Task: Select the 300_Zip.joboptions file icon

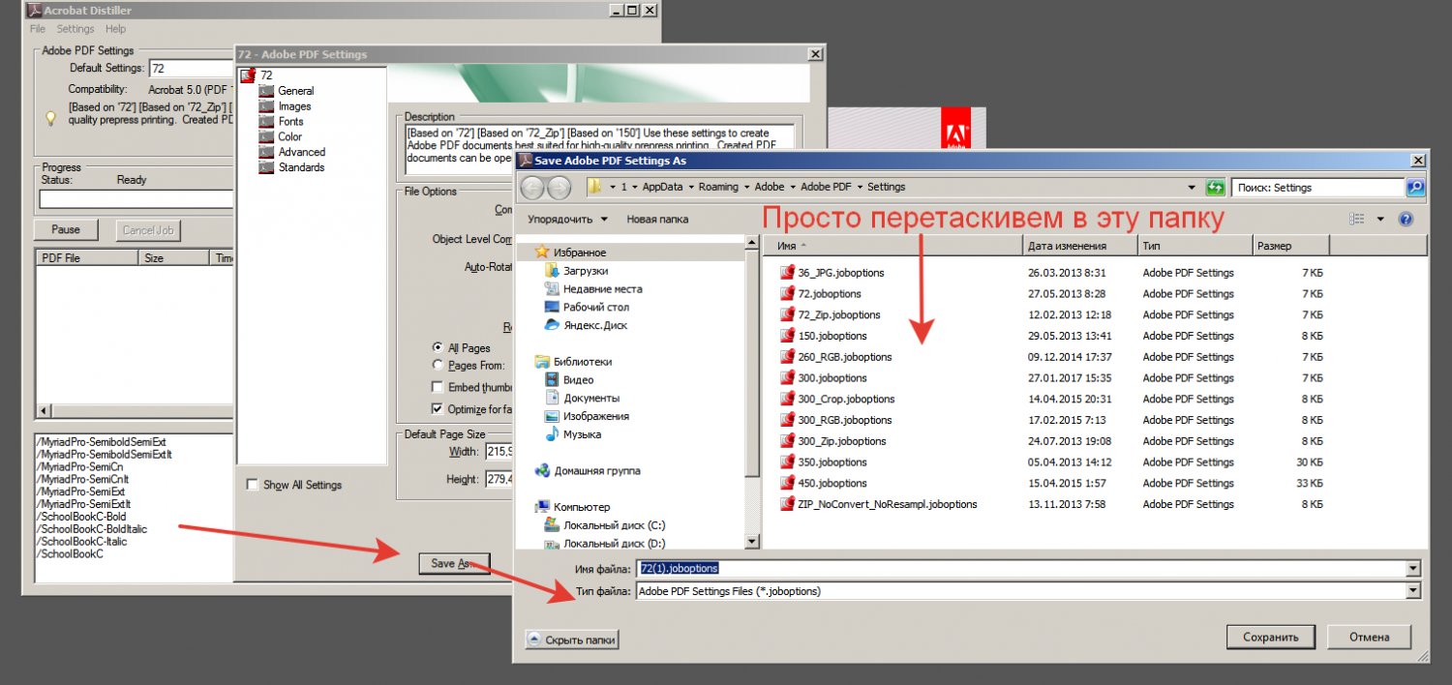Action: click(x=787, y=441)
